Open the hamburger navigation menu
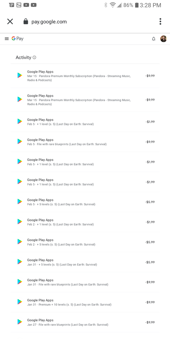Screen dimensions: 170x339 [x=7, y=39]
